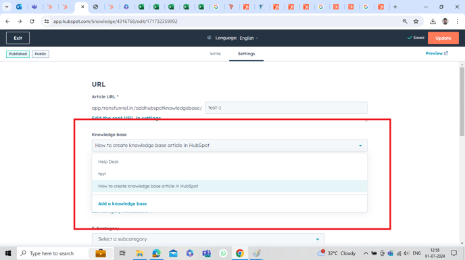Select the Settings tab
Viewport: 465px width, 260px height.
(246, 53)
